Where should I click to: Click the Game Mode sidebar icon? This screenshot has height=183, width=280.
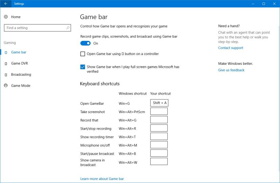tap(6, 86)
